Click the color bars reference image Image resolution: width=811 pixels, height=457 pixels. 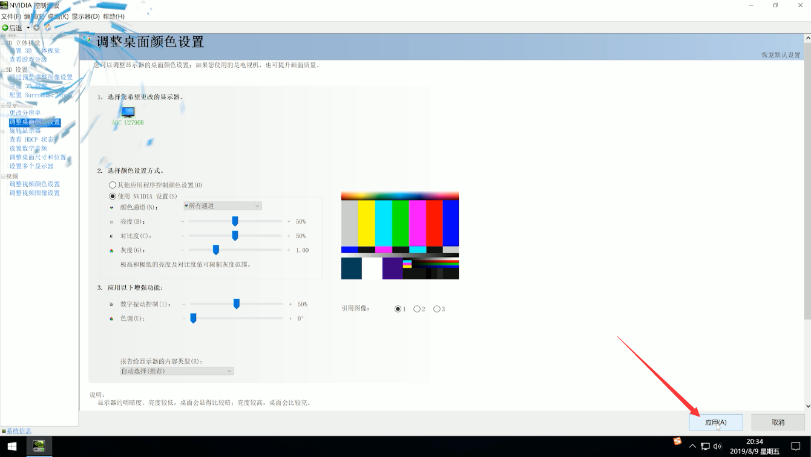(x=400, y=236)
